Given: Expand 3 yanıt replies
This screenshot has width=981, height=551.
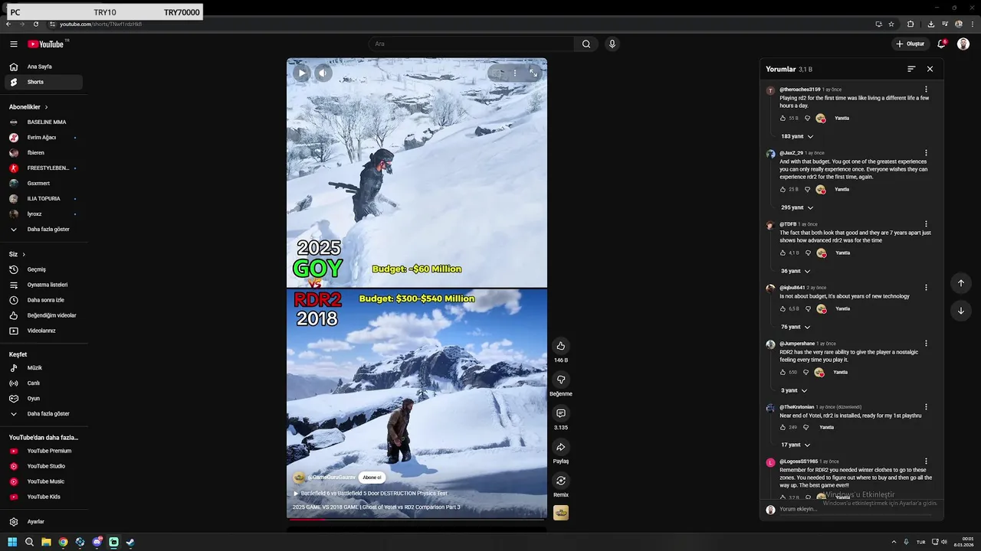Looking at the screenshot, I should coord(794,390).
